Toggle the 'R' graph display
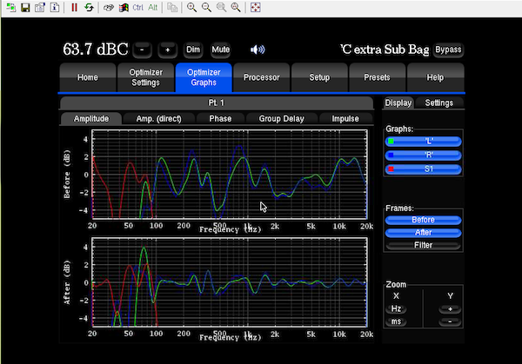 (x=427, y=155)
